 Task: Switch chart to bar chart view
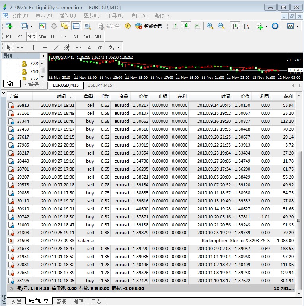[174, 26]
